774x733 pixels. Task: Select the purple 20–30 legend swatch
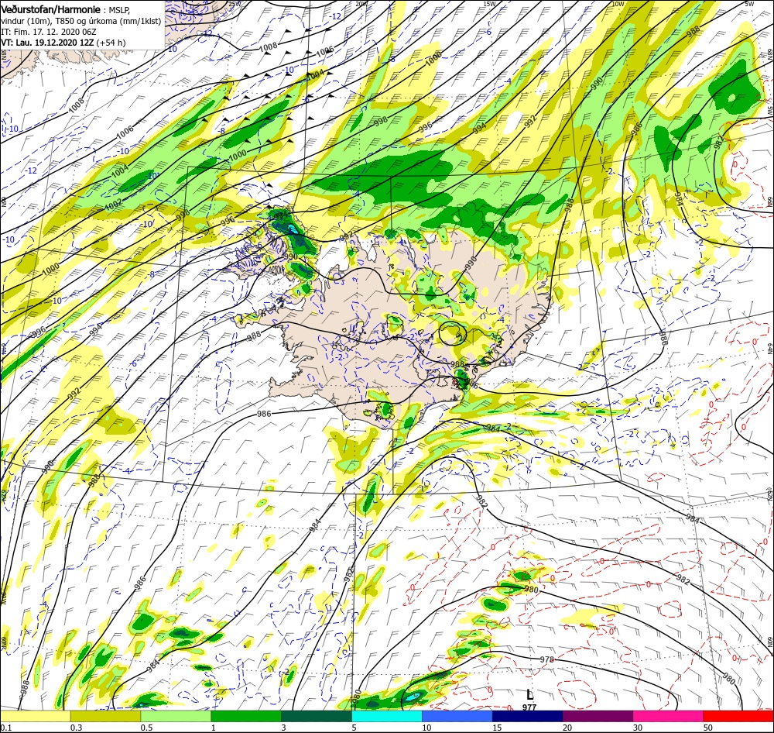598,716
